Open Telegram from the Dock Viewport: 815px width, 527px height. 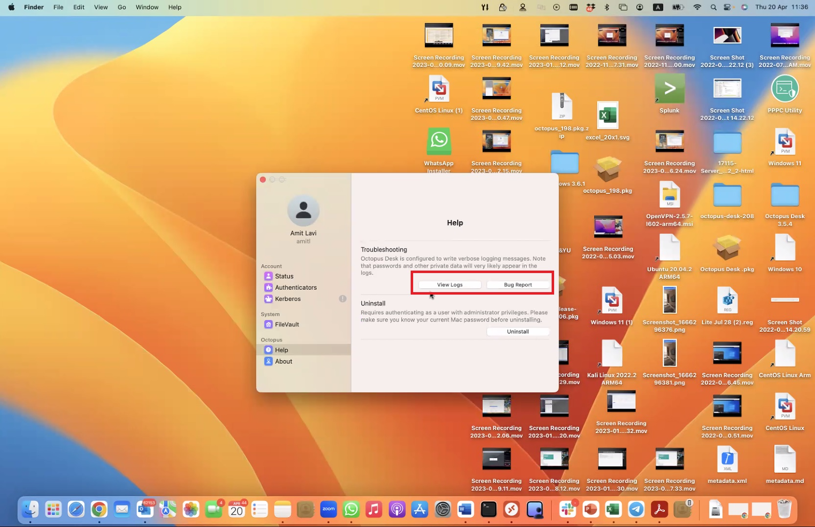636,509
